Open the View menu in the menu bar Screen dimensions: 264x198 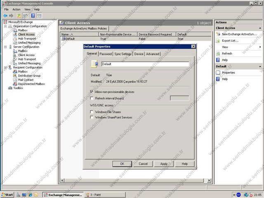(27, 9)
